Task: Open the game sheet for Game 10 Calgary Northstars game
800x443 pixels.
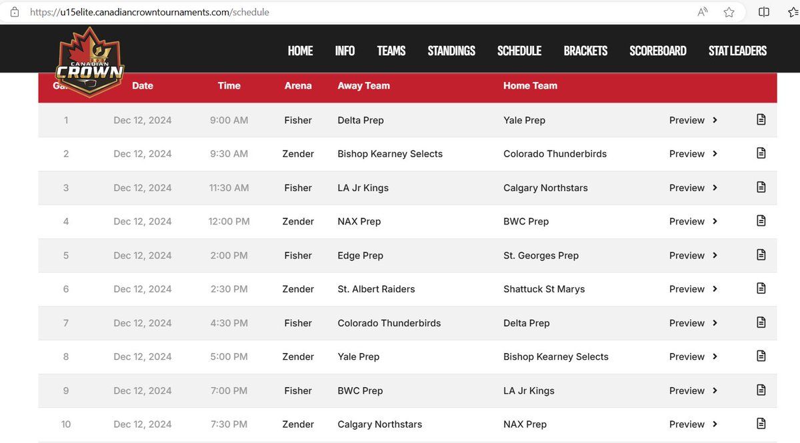Action: click(761, 424)
